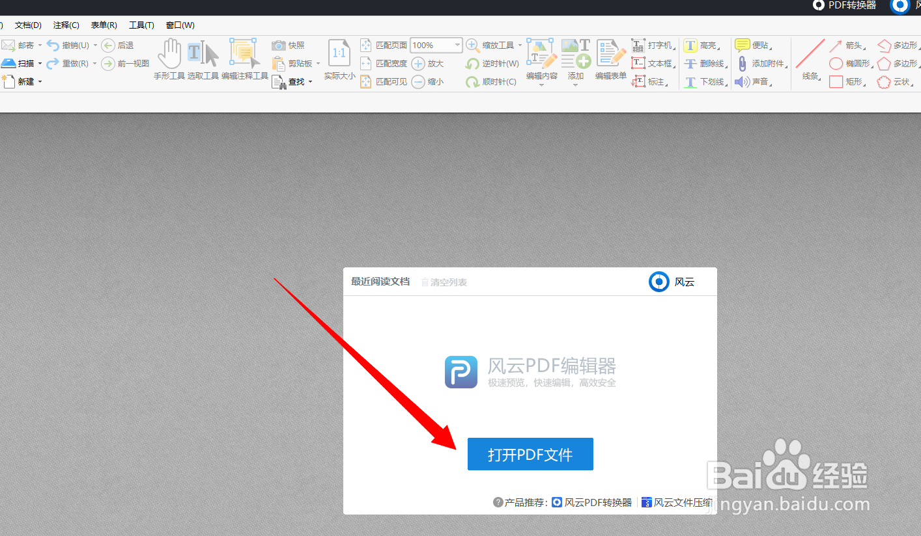Open the 编辑注释工具

point(244,55)
